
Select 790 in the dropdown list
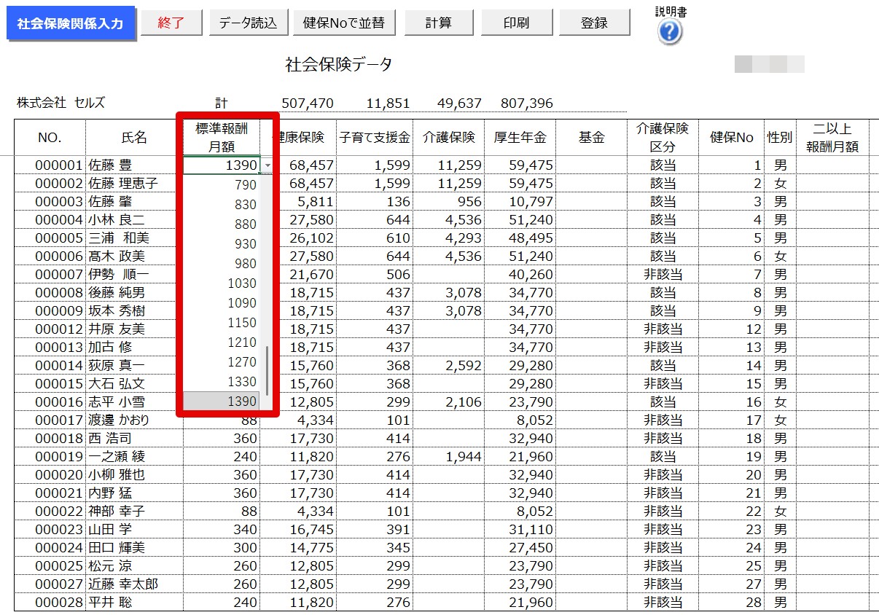coord(221,185)
